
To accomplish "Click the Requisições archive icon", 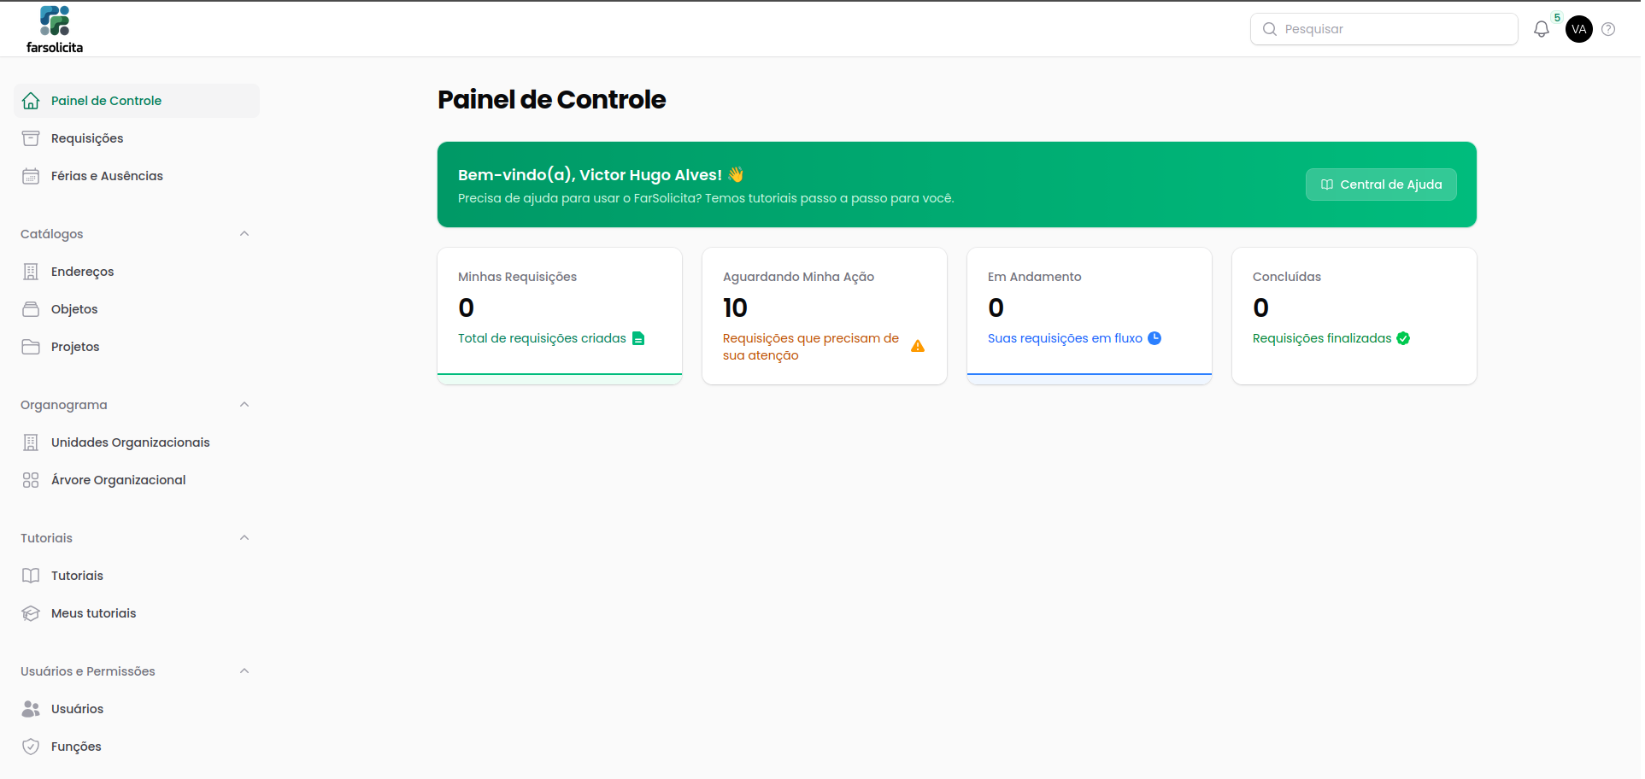I will tap(31, 138).
